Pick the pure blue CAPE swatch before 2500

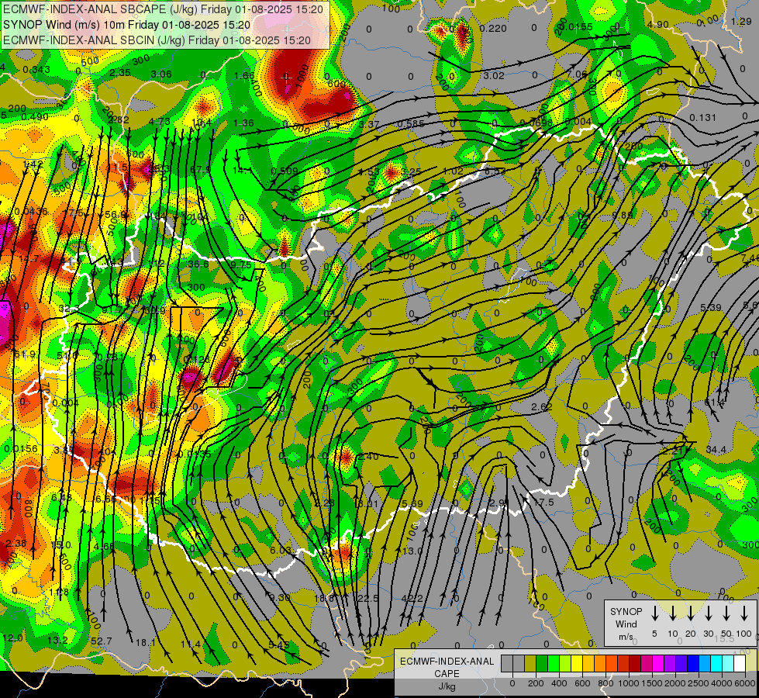point(692,663)
